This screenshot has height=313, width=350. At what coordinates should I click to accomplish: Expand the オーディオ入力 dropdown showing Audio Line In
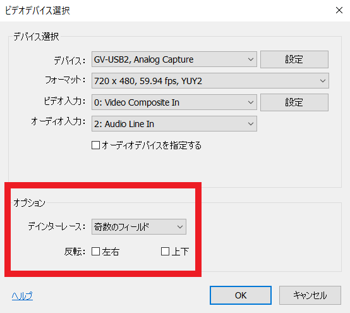tap(174, 124)
